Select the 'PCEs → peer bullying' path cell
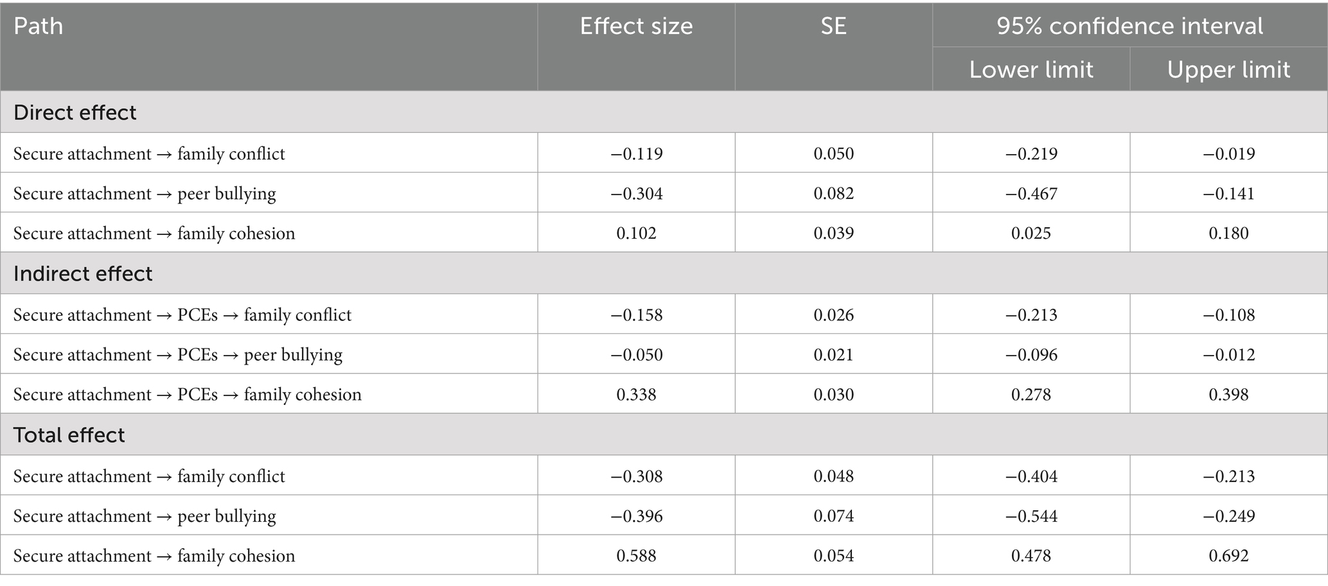The width and height of the screenshot is (1328, 586). pos(178,355)
